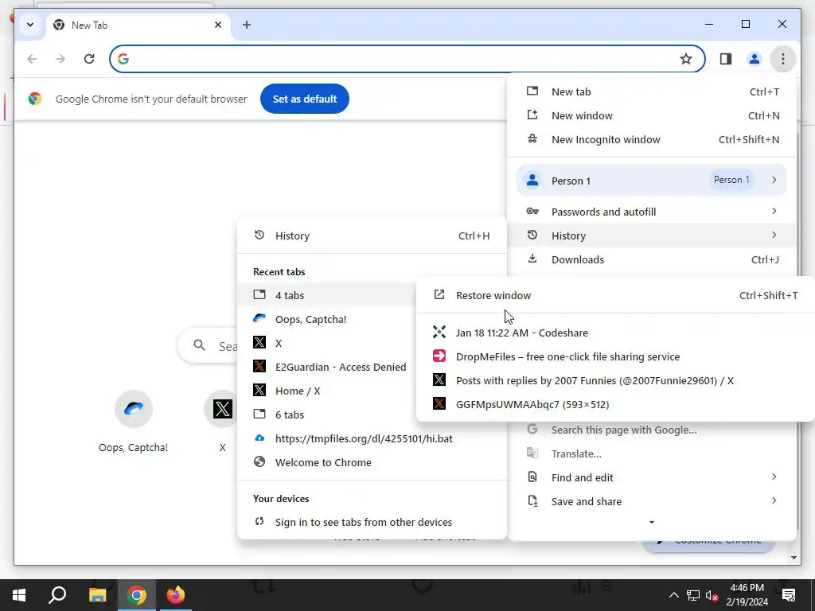Click Sign in to see tabs from other devices
Screen dimensions: 815x611
tap(372, 522)
